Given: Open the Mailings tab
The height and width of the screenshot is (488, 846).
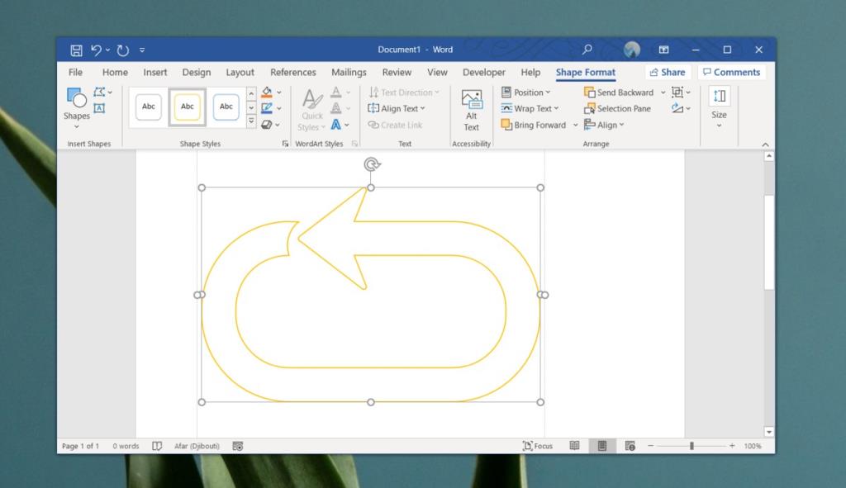Looking at the screenshot, I should click(x=348, y=72).
